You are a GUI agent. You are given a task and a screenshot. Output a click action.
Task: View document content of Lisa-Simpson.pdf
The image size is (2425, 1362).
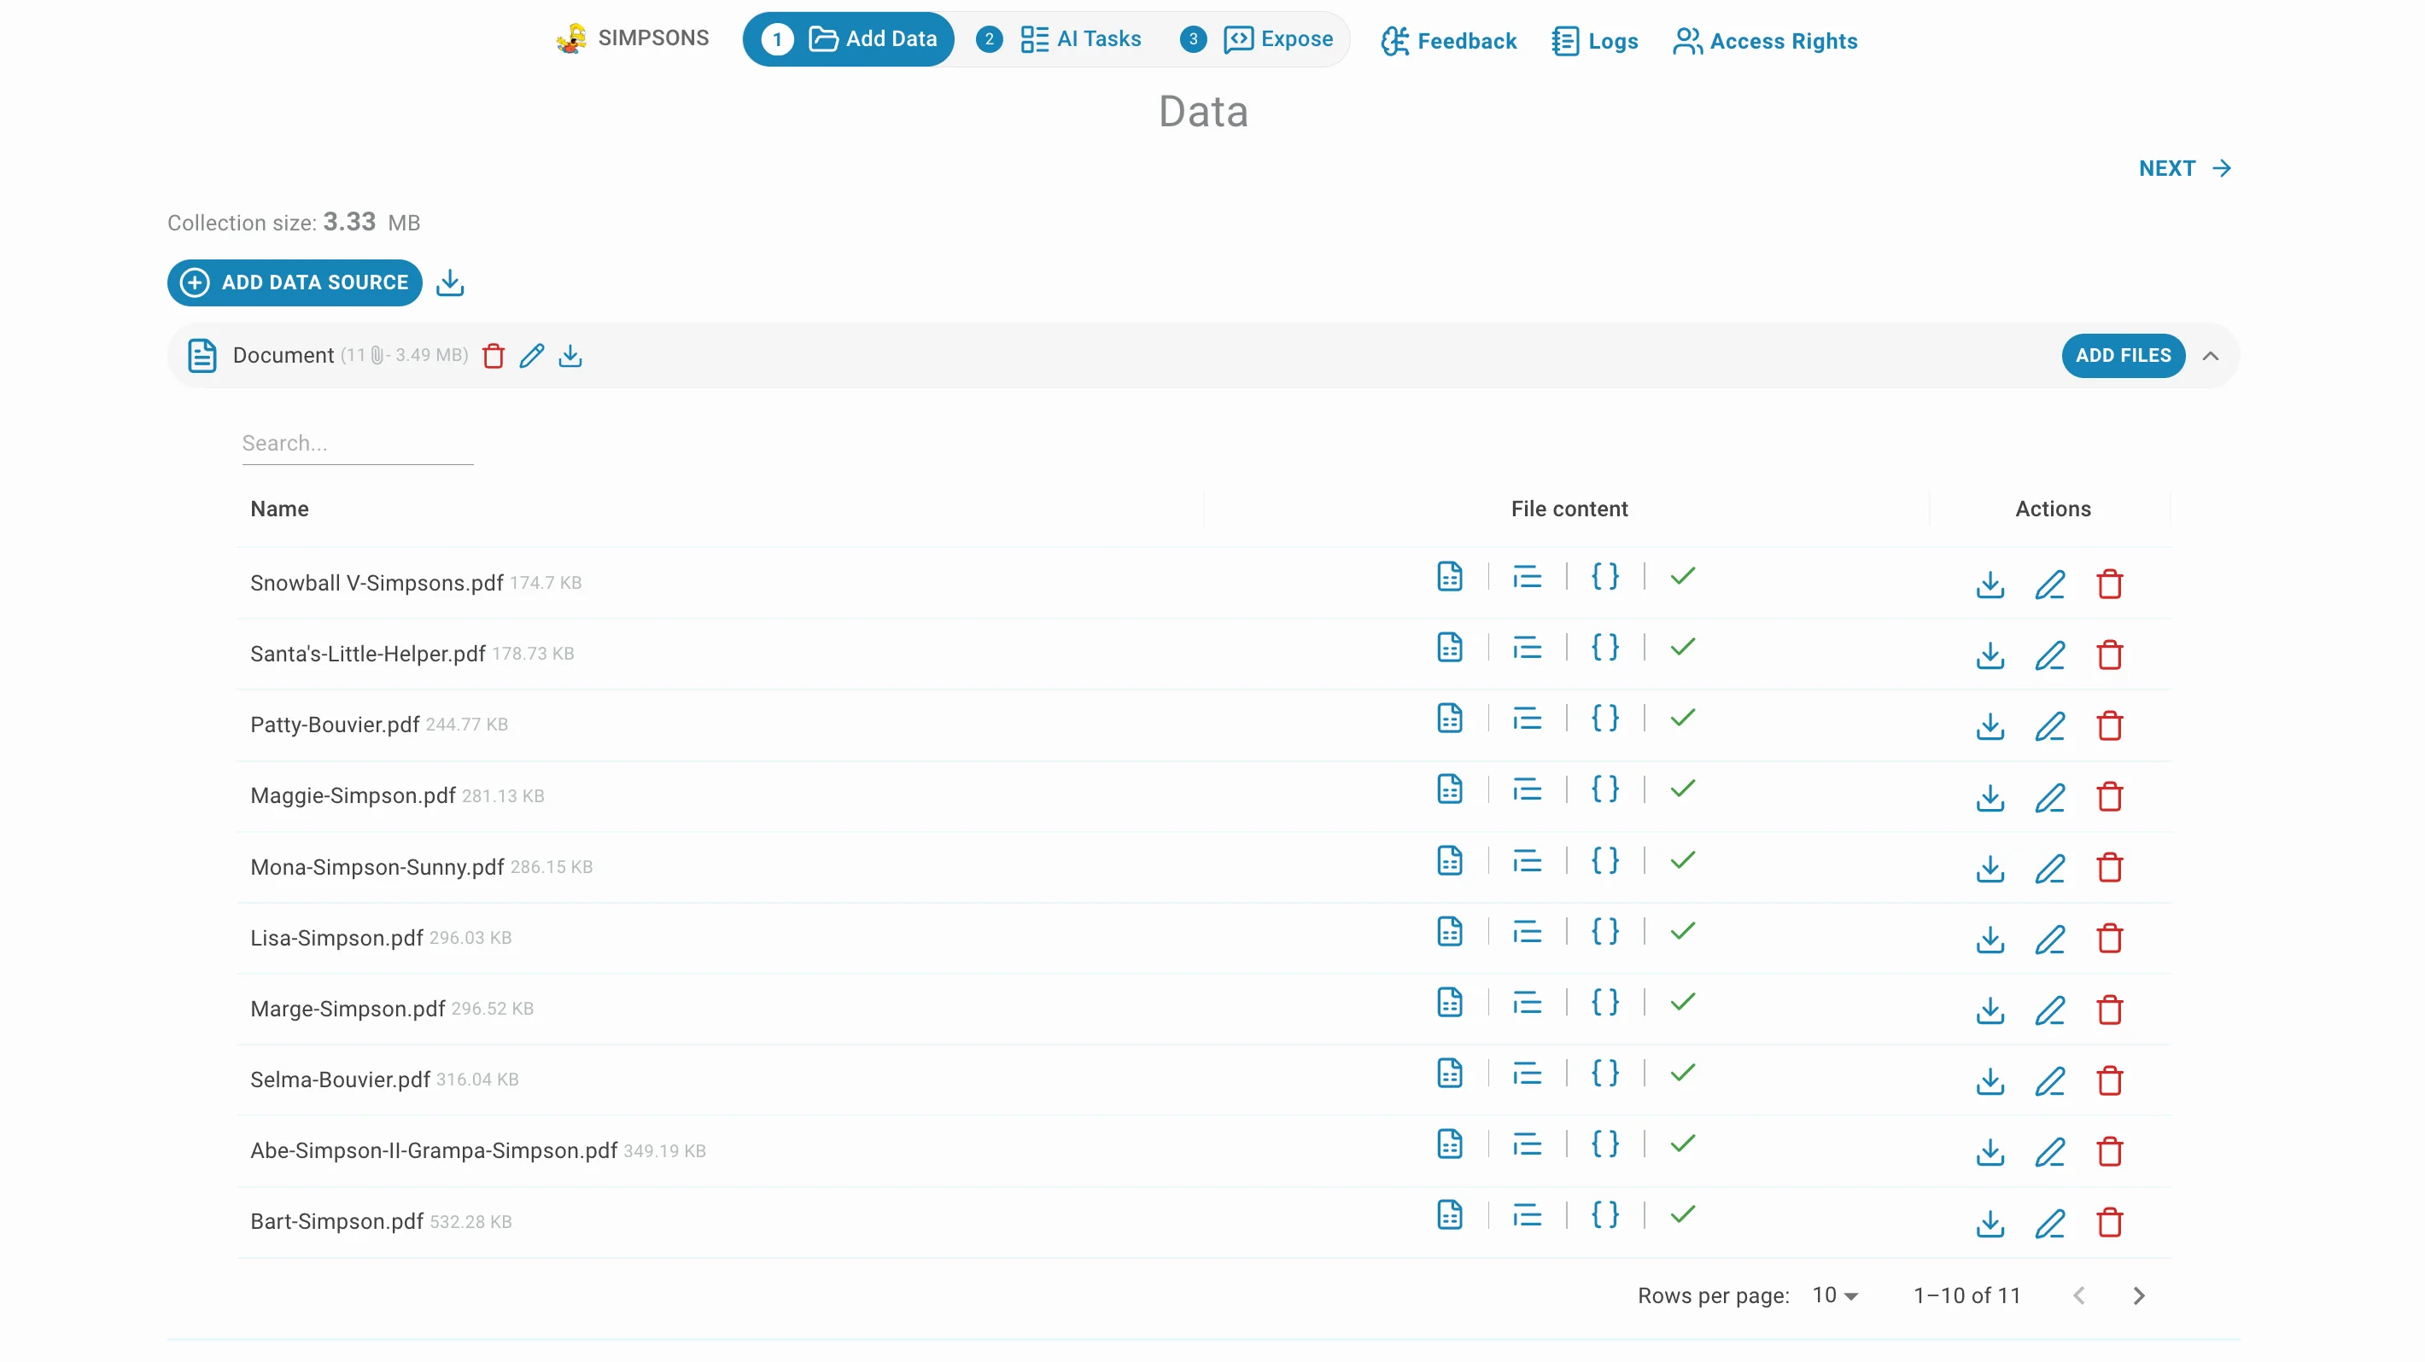tap(1450, 931)
